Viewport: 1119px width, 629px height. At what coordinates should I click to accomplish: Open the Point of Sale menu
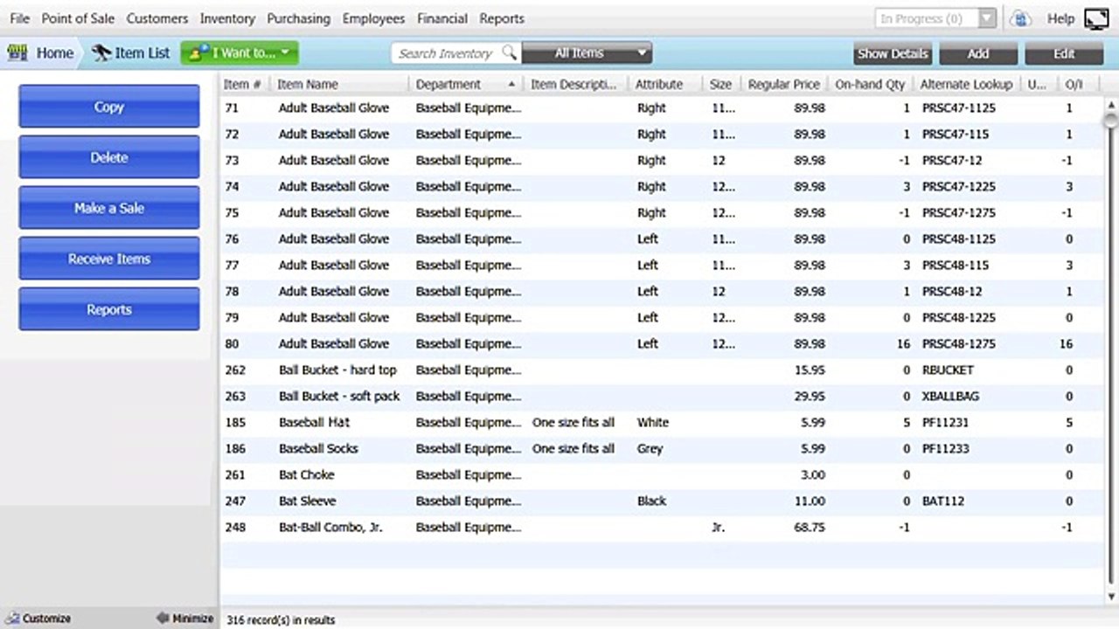click(78, 18)
